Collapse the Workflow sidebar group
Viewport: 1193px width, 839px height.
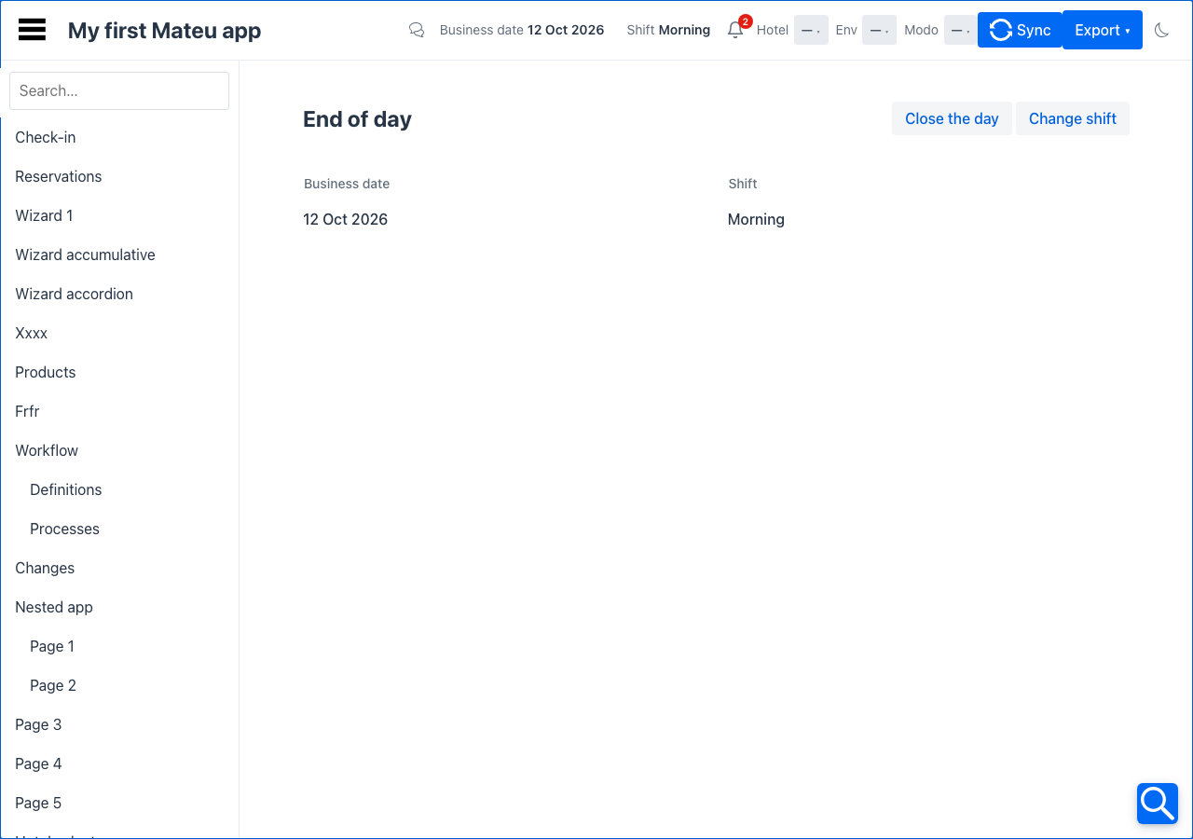(x=47, y=450)
